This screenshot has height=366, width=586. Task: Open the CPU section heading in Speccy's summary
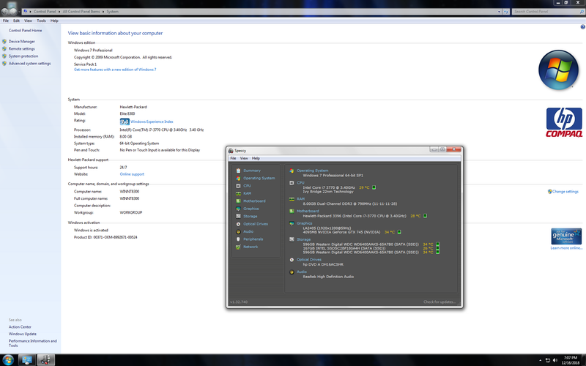click(300, 183)
